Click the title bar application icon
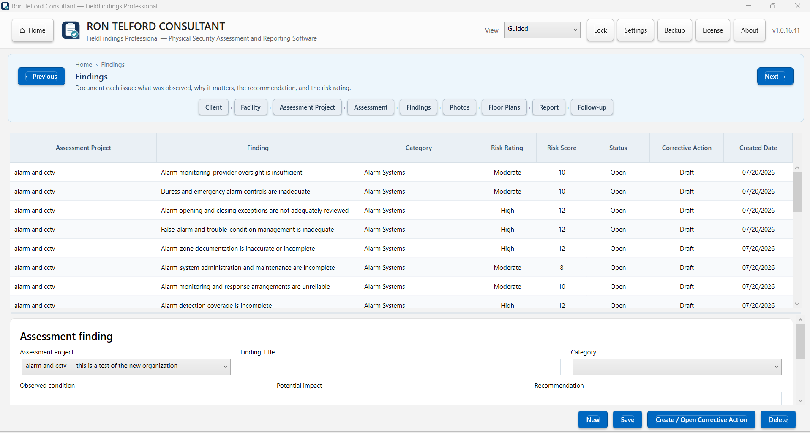The height and width of the screenshot is (433, 810). click(x=5, y=6)
